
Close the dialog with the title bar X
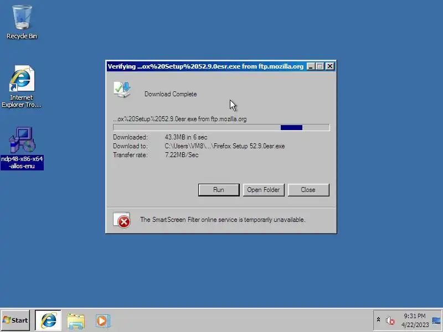click(329, 66)
